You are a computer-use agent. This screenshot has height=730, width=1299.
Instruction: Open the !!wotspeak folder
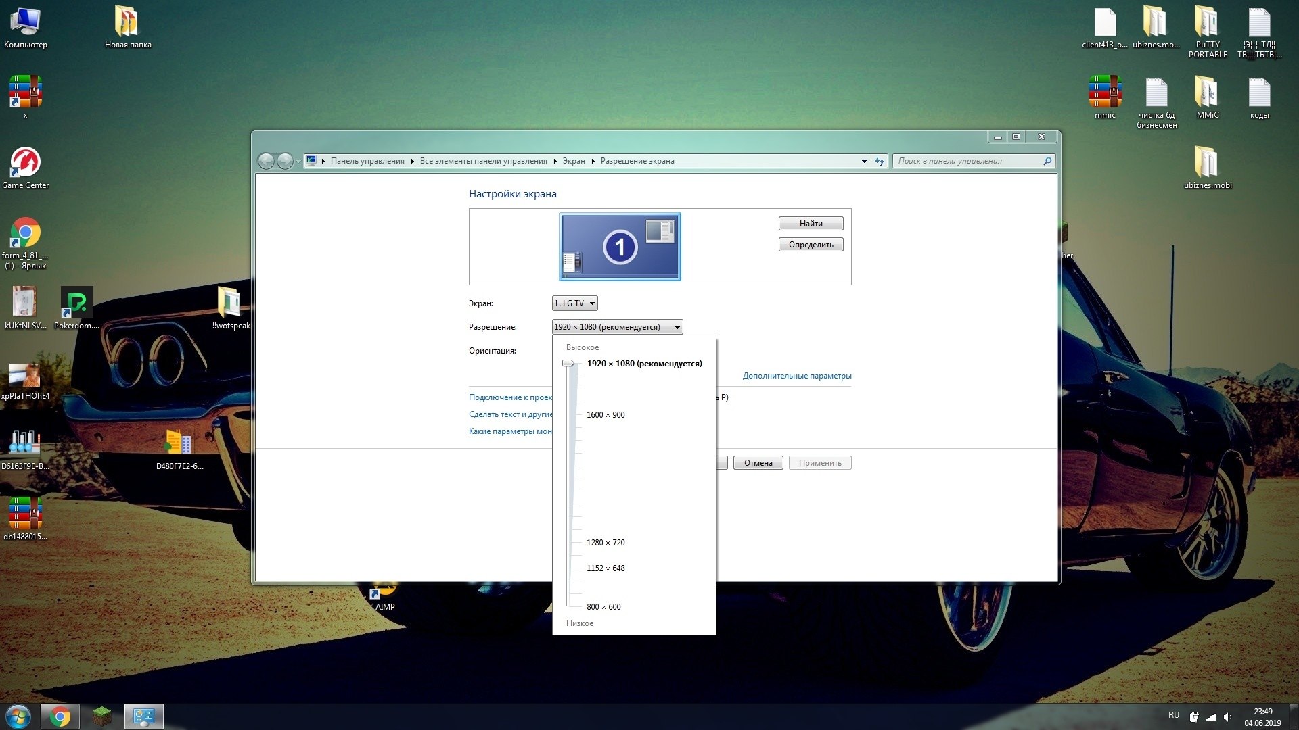pos(230,308)
